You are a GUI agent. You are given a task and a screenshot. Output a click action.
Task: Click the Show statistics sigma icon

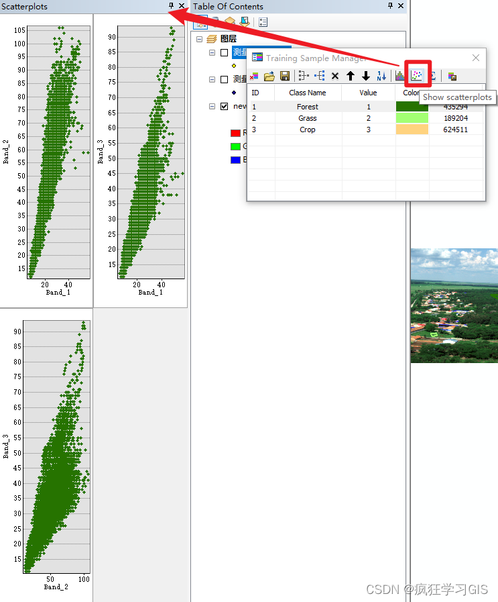pos(433,76)
